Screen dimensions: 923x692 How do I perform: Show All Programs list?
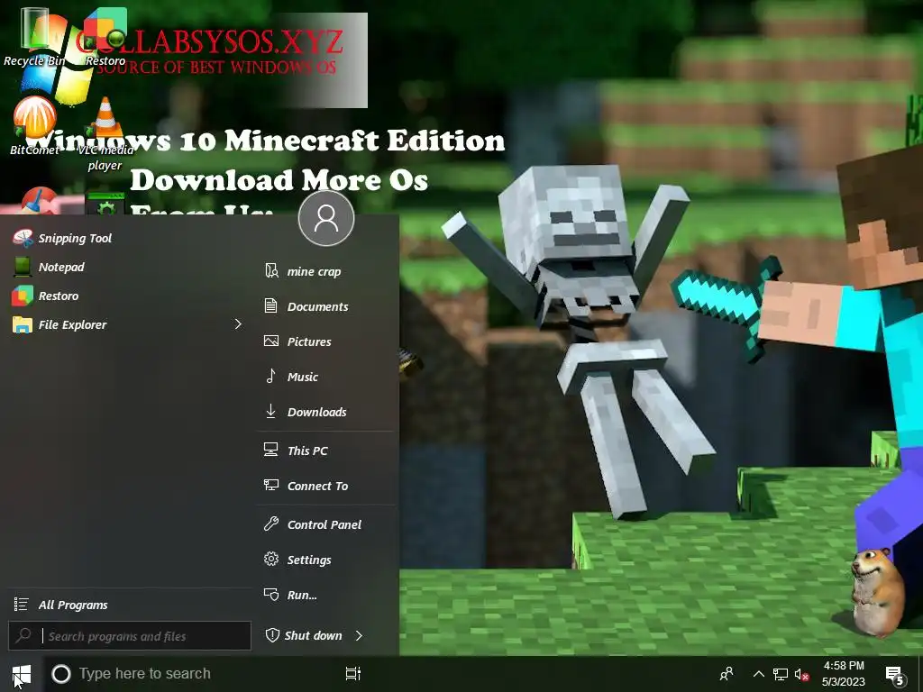[126, 605]
